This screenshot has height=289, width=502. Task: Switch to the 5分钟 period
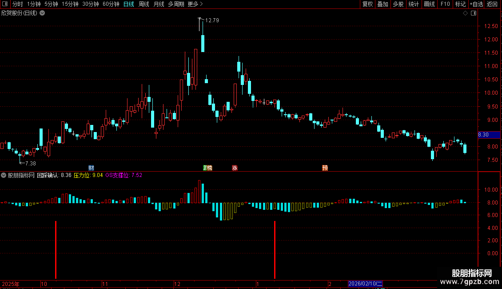[x=51, y=4]
